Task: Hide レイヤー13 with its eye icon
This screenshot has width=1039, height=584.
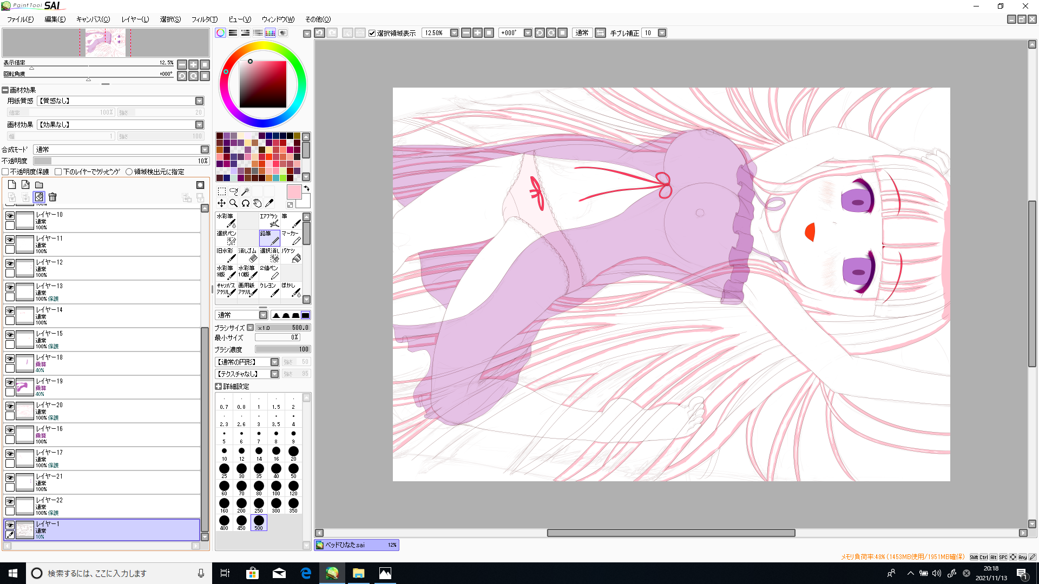Action: click(10, 287)
